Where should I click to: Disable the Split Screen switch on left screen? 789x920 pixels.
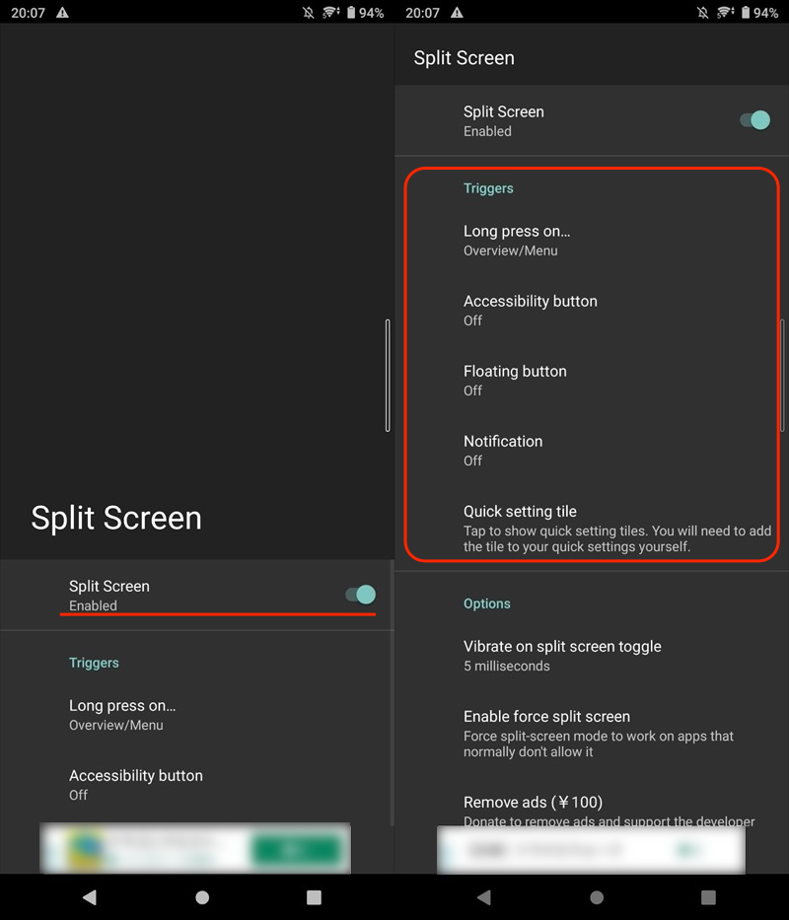tap(360, 595)
